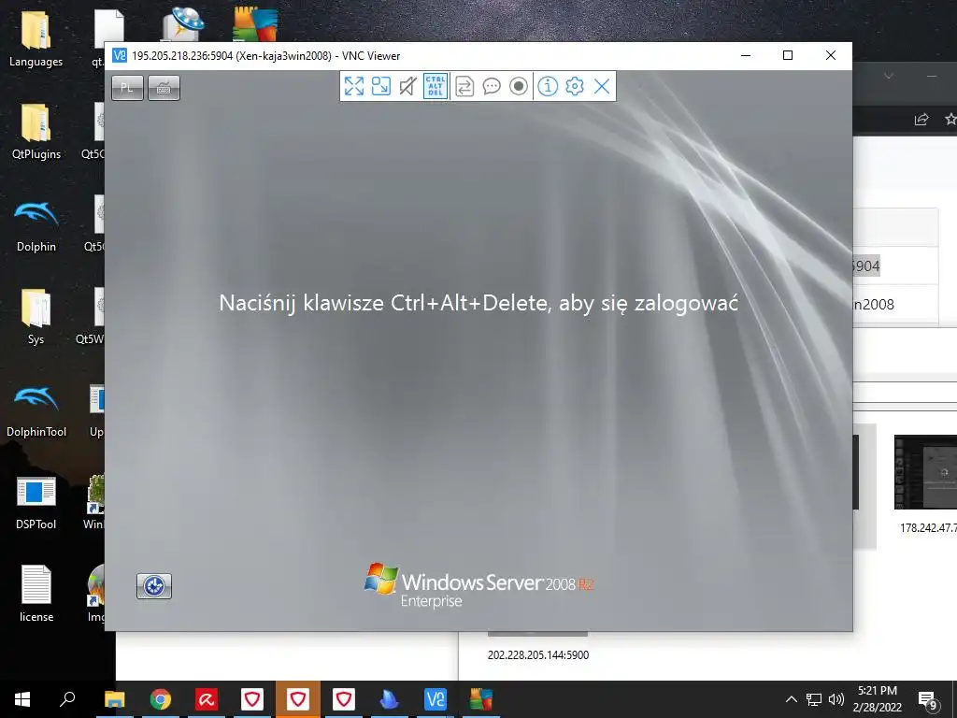Minimize the VNC Viewer window
This screenshot has width=957, height=718.
coord(746,55)
